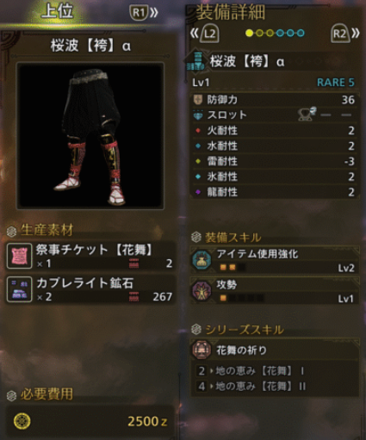The image size is (366, 440).
Task: Switch to the 上位 rank tab
Action: [x=58, y=11]
